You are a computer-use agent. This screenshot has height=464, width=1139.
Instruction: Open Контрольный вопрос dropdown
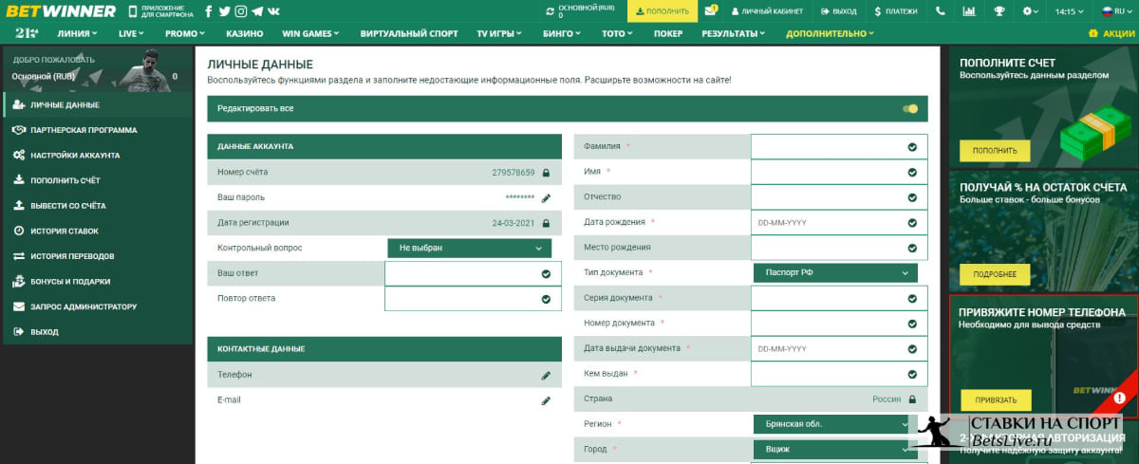(x=469, y=248)
